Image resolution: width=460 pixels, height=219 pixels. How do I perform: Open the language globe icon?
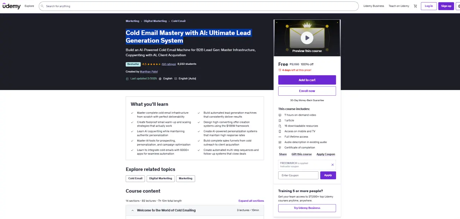coord(459,6)
